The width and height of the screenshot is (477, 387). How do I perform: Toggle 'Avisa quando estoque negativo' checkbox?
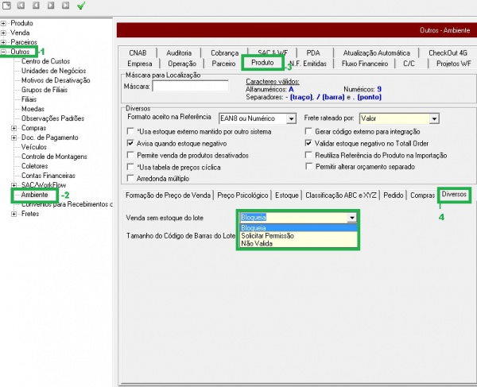click(130, 143)
